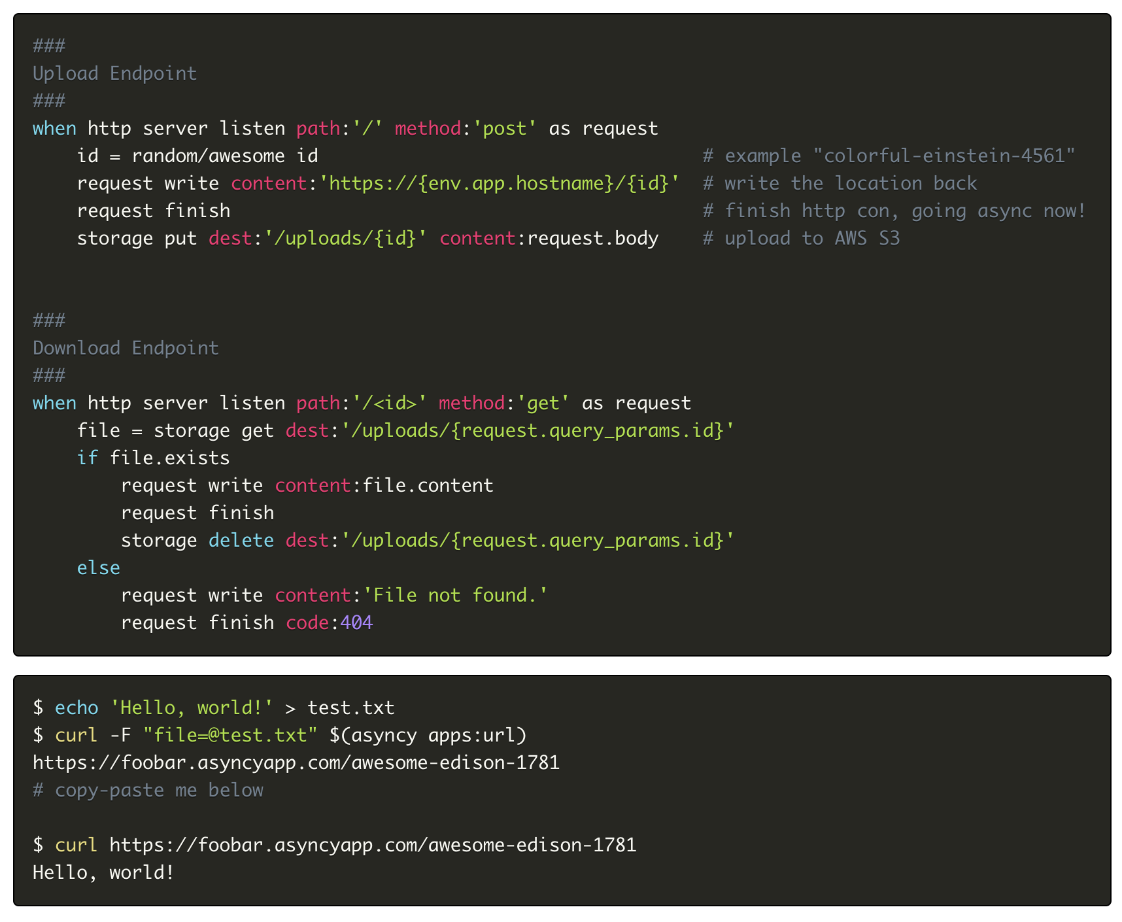Click the 404 status code value

356,623
